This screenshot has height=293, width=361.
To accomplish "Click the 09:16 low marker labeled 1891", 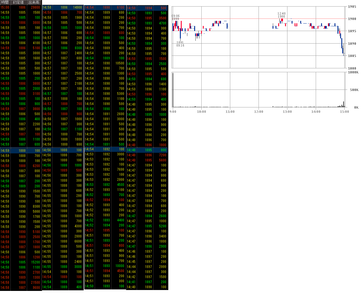I will pyautogui.click(x=180, y=44).
